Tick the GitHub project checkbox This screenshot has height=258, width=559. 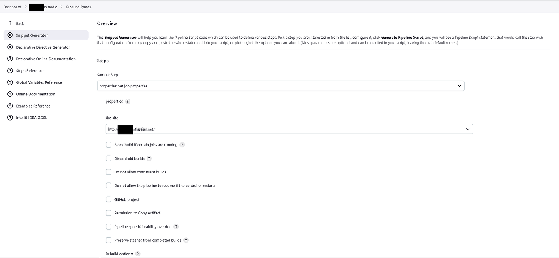tap(109, 199)
